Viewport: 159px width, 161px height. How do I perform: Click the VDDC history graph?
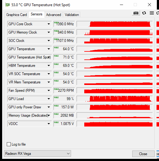115,124
